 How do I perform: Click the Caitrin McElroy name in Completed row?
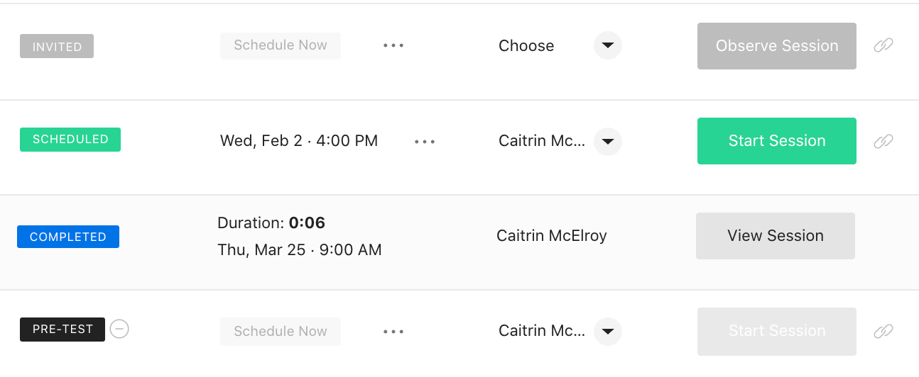click(552, 236)
